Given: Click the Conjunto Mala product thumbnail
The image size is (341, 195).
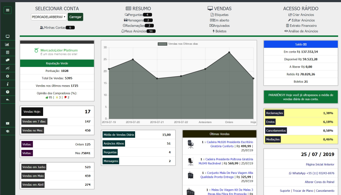Looking at the screenshot, I should (190, 175).
